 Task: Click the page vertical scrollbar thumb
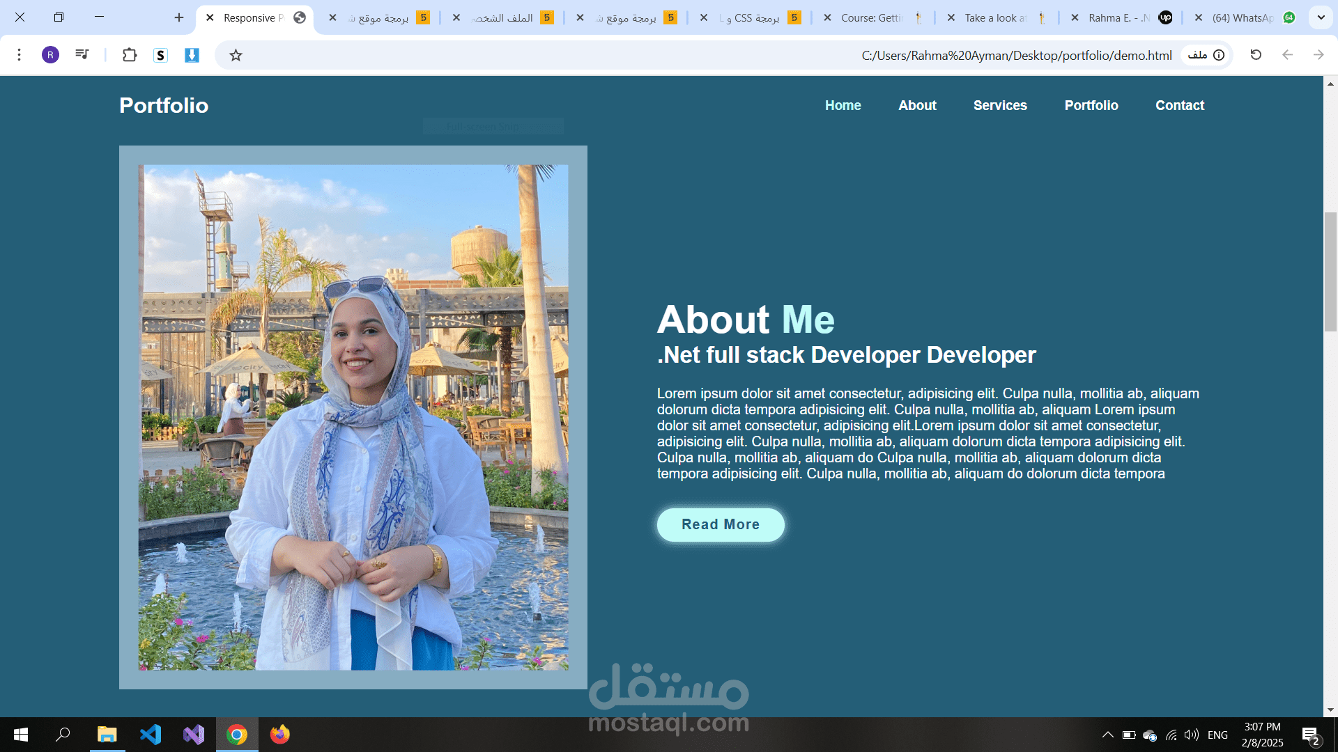coord(1330,272)
